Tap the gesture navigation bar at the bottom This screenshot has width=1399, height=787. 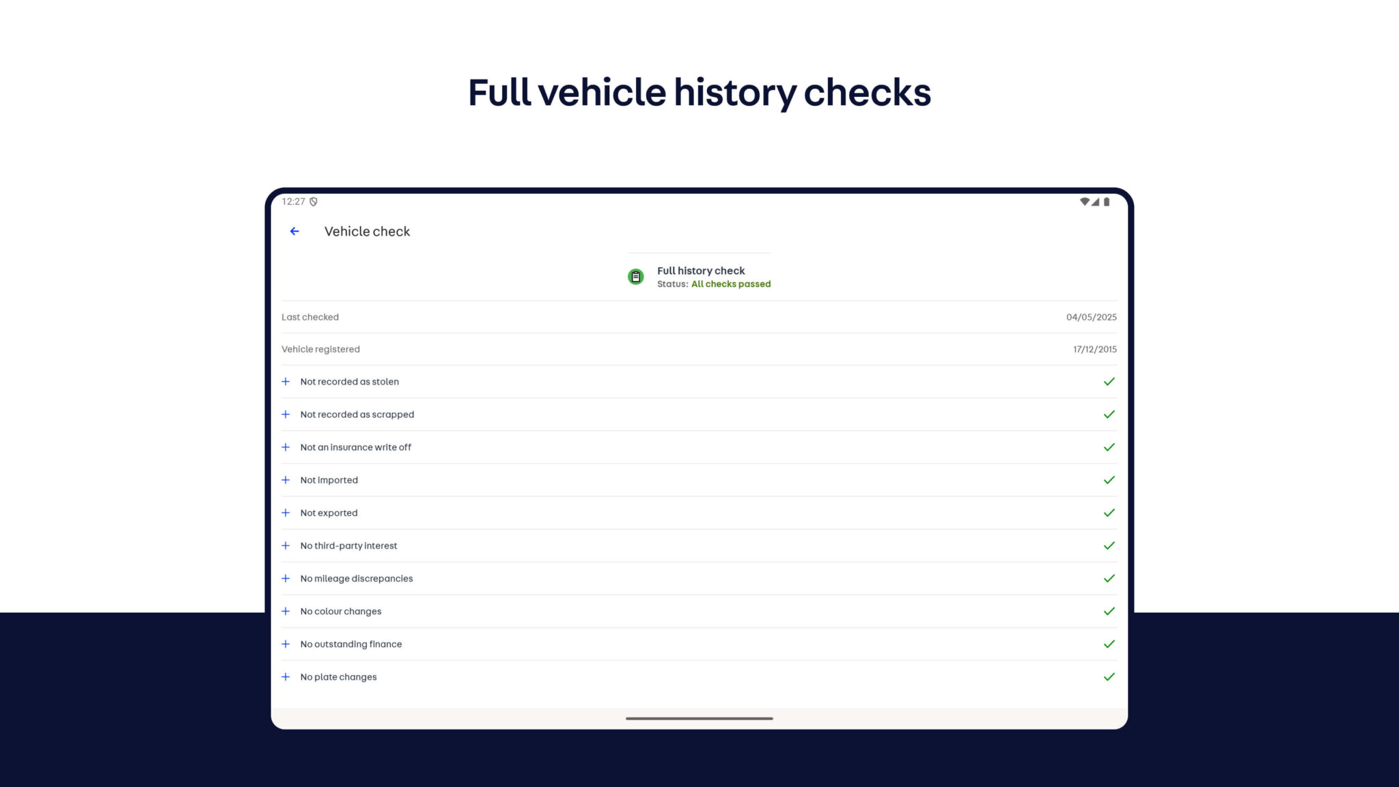coord(699,718)
